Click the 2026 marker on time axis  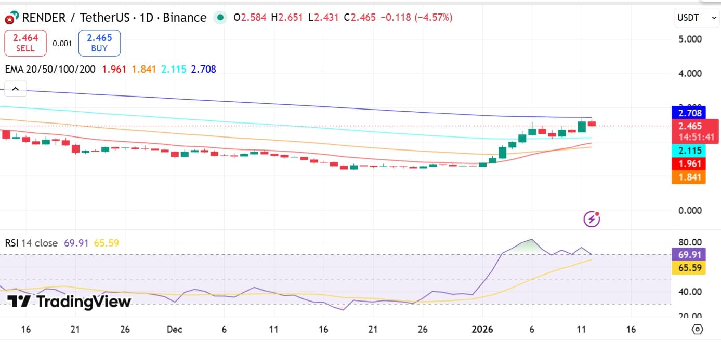pos(482,329)
